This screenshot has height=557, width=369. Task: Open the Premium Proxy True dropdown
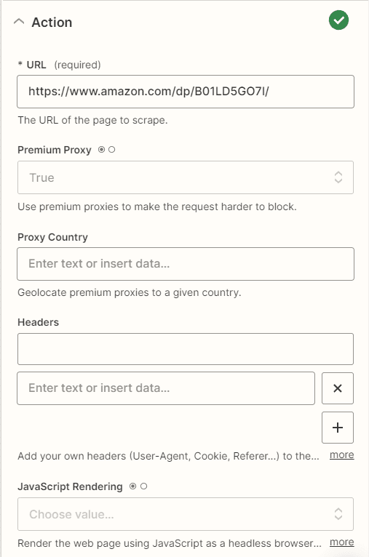[x=186, y=177]
